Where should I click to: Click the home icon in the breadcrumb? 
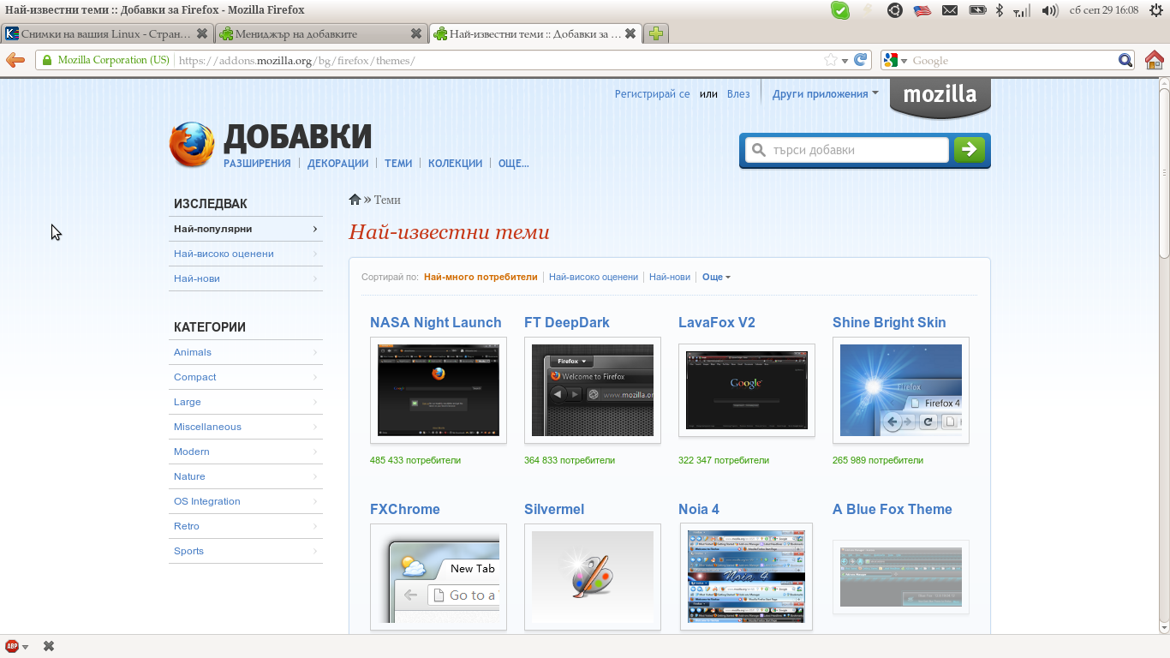[x=355, y=200]
